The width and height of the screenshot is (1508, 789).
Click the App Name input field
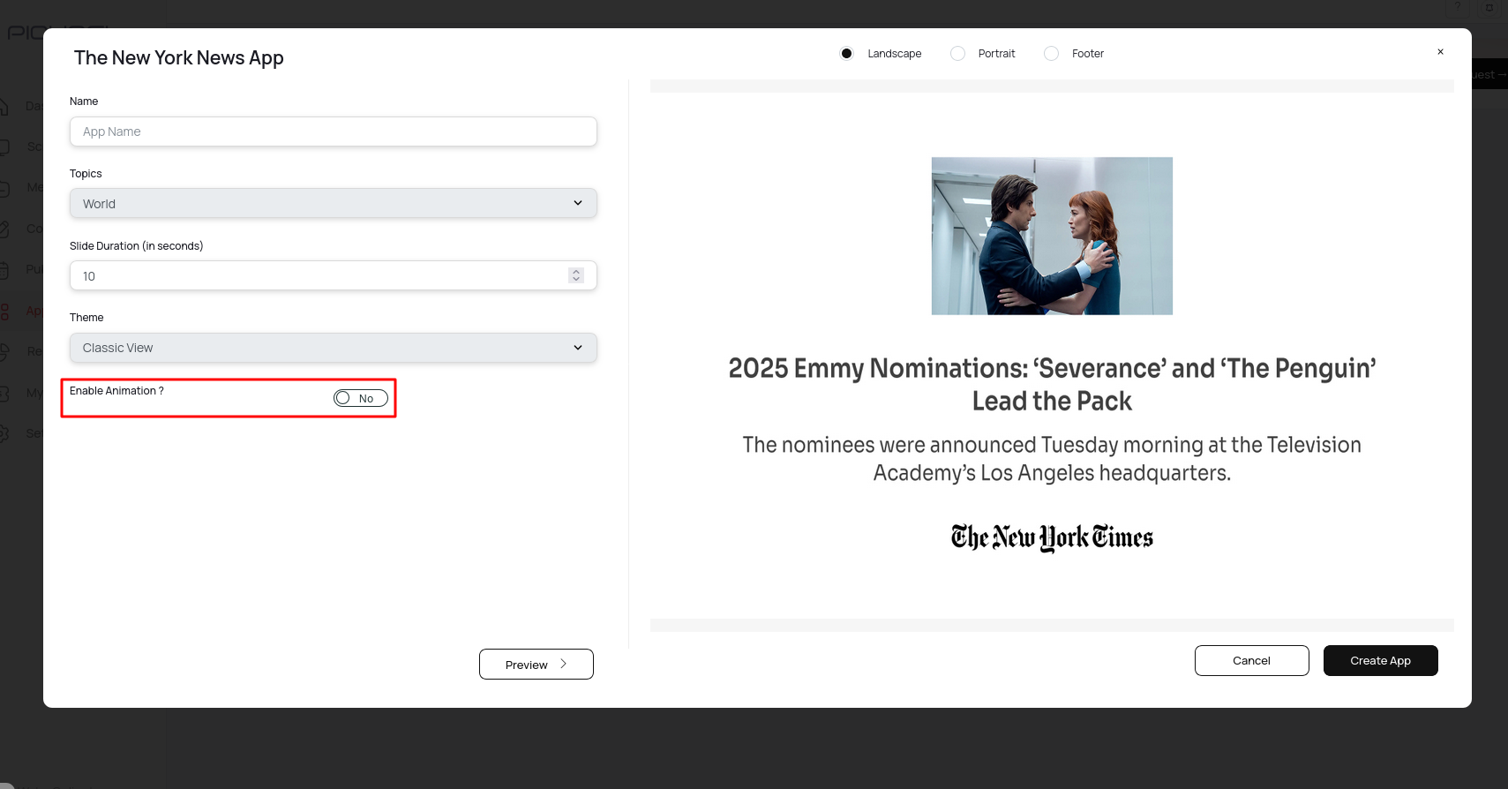[333, 131]
